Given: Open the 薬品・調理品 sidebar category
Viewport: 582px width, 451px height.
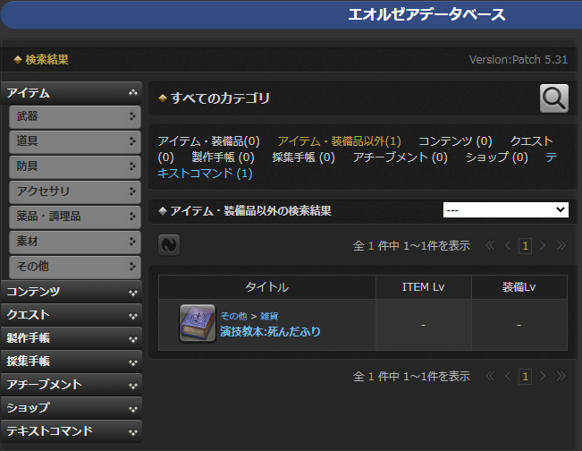Looking at the screenshot, I should pos(75,217).
